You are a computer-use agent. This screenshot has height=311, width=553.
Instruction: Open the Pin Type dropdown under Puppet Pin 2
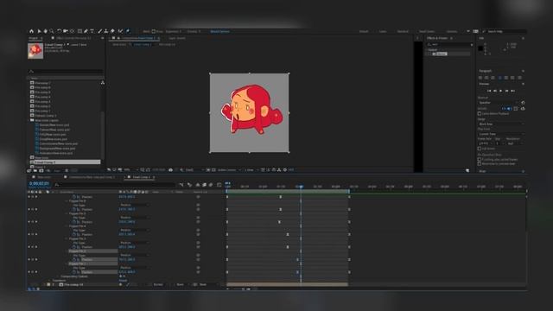pos(134,256)
